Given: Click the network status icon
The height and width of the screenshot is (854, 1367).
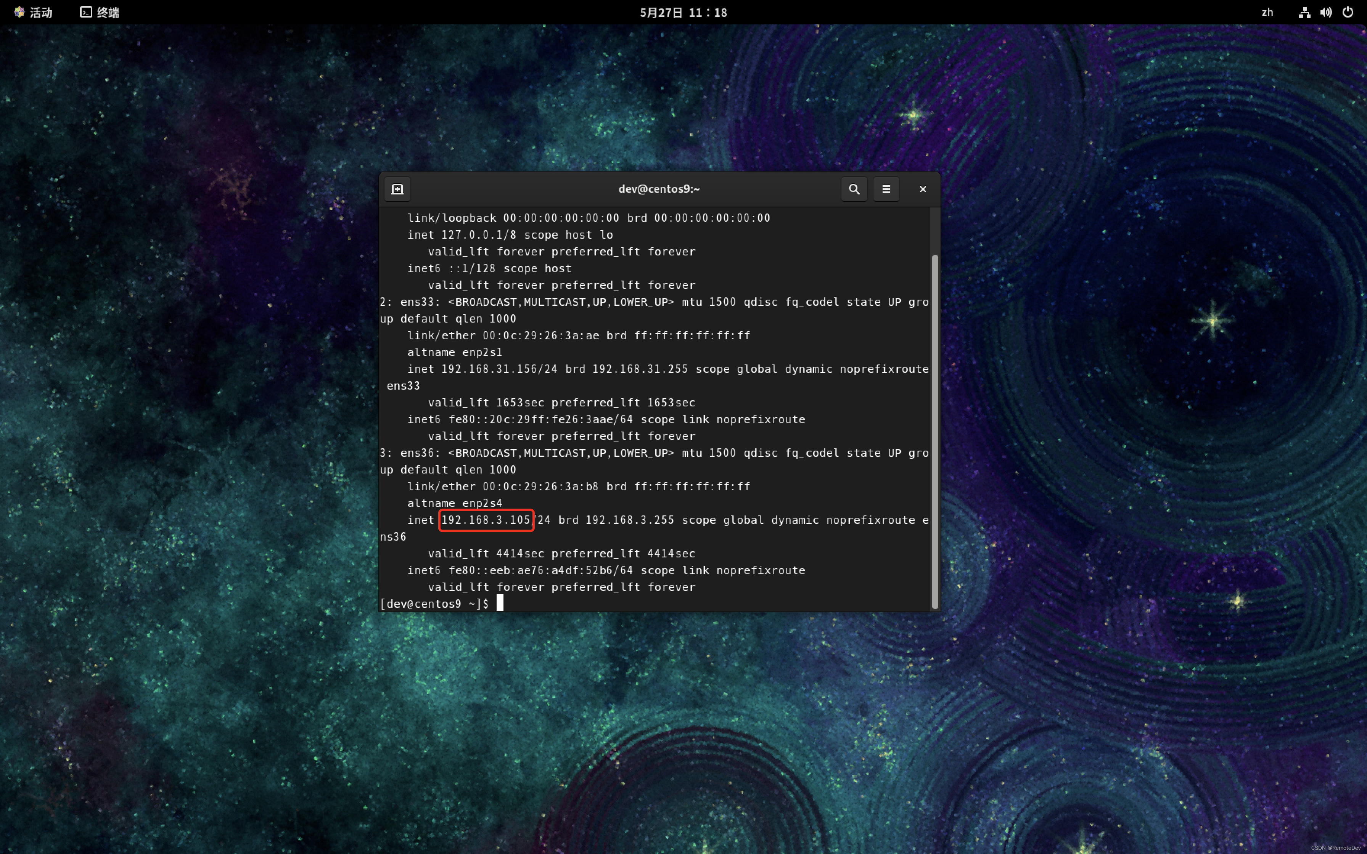Looking at the screenshot, I should pos(1304,13).
